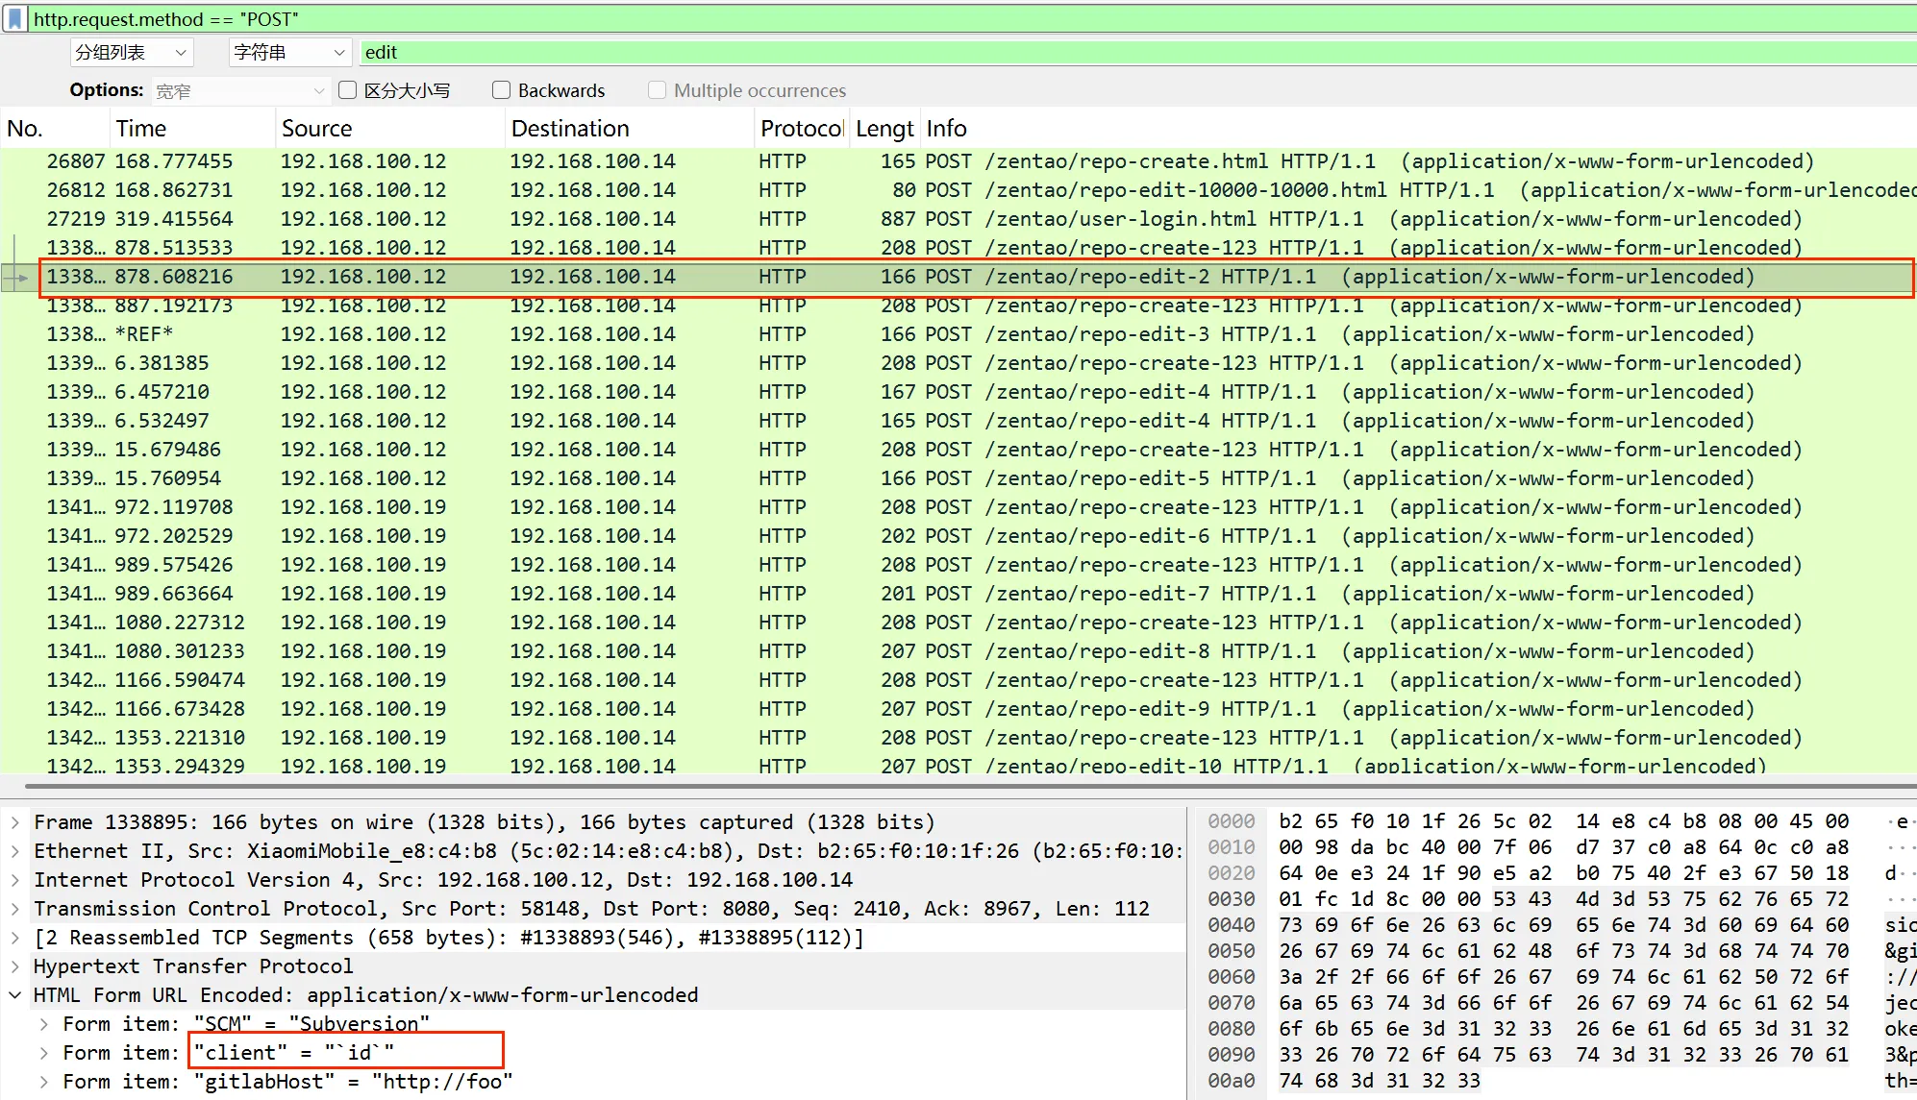Click the packet list horizontal scrollbar
Screen dimensions: 1917x1100
tap(961, 786)
